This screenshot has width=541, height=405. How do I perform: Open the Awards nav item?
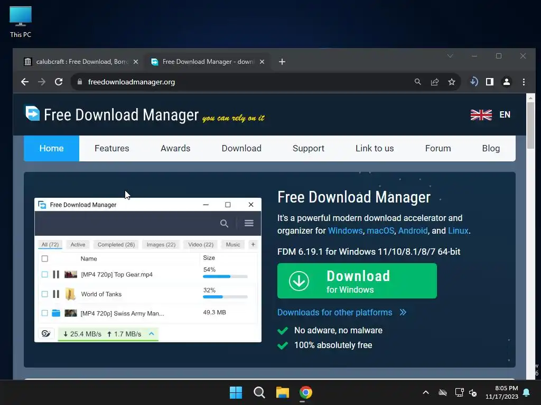[175, 148]
